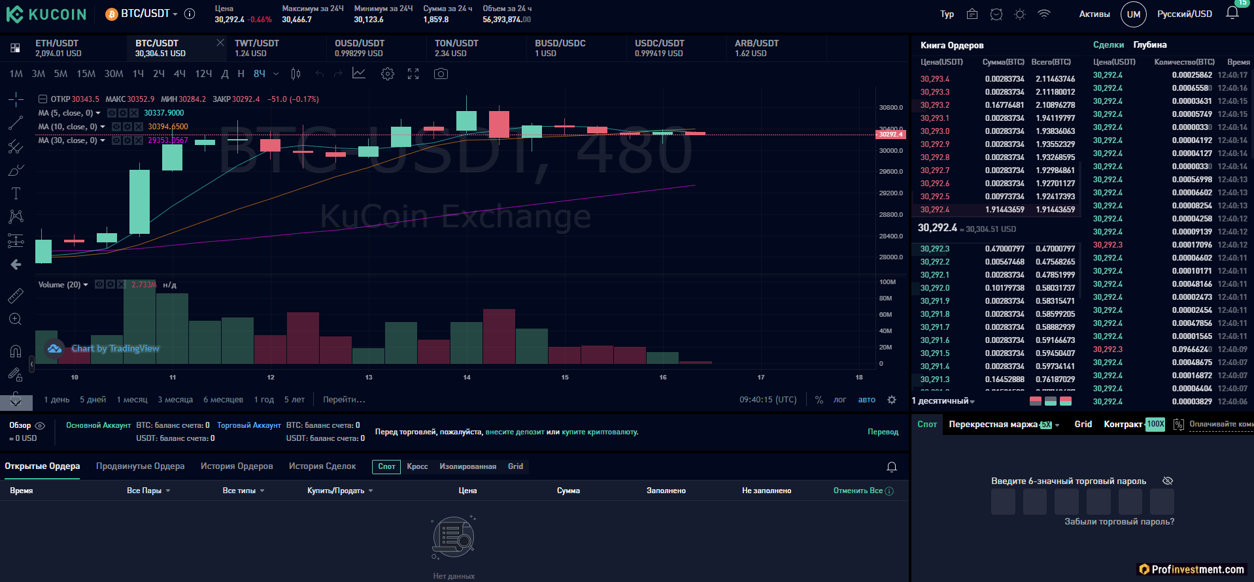1254x582 pixels.
Task: Click the order alert bell icon
Action: point(891,466)
